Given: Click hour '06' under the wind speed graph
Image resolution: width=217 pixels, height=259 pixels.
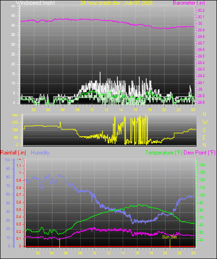Looking at the screenshot, I should tap(62, 110).
